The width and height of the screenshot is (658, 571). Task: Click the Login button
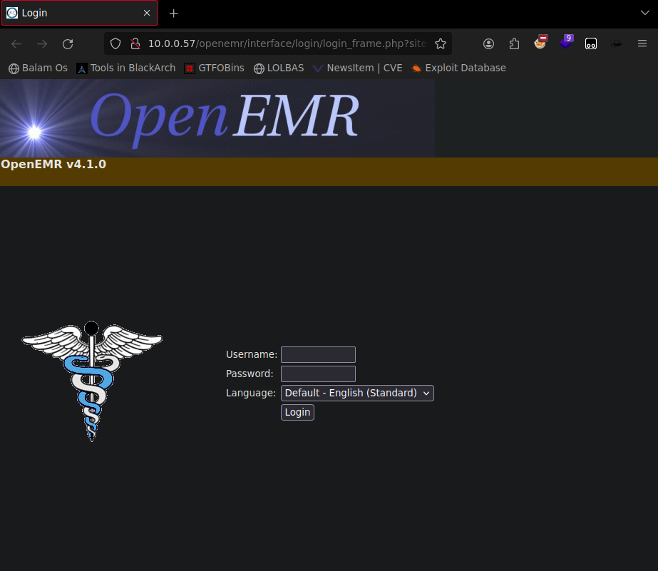tap(297, 412)
